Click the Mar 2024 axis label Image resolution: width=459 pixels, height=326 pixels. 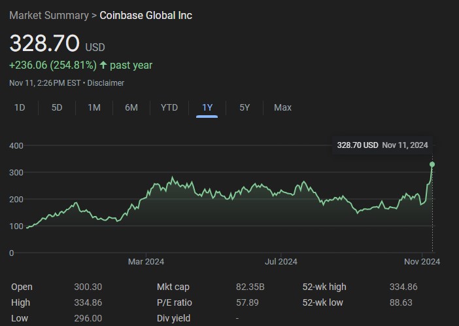pyautogui.click(x=146, y=262)
